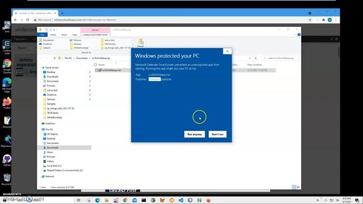Screen dimensions: 363x204
Task: Bookmark the page with the star icon
Action: 310,20
